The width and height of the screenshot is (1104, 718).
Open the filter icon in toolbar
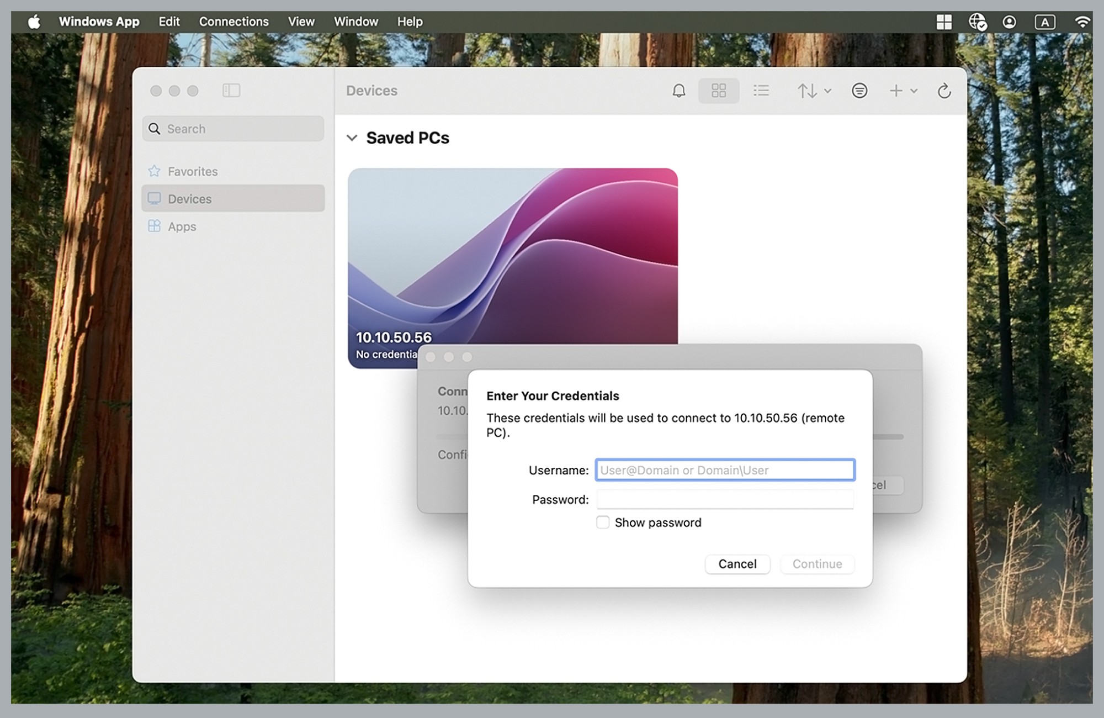859,91
